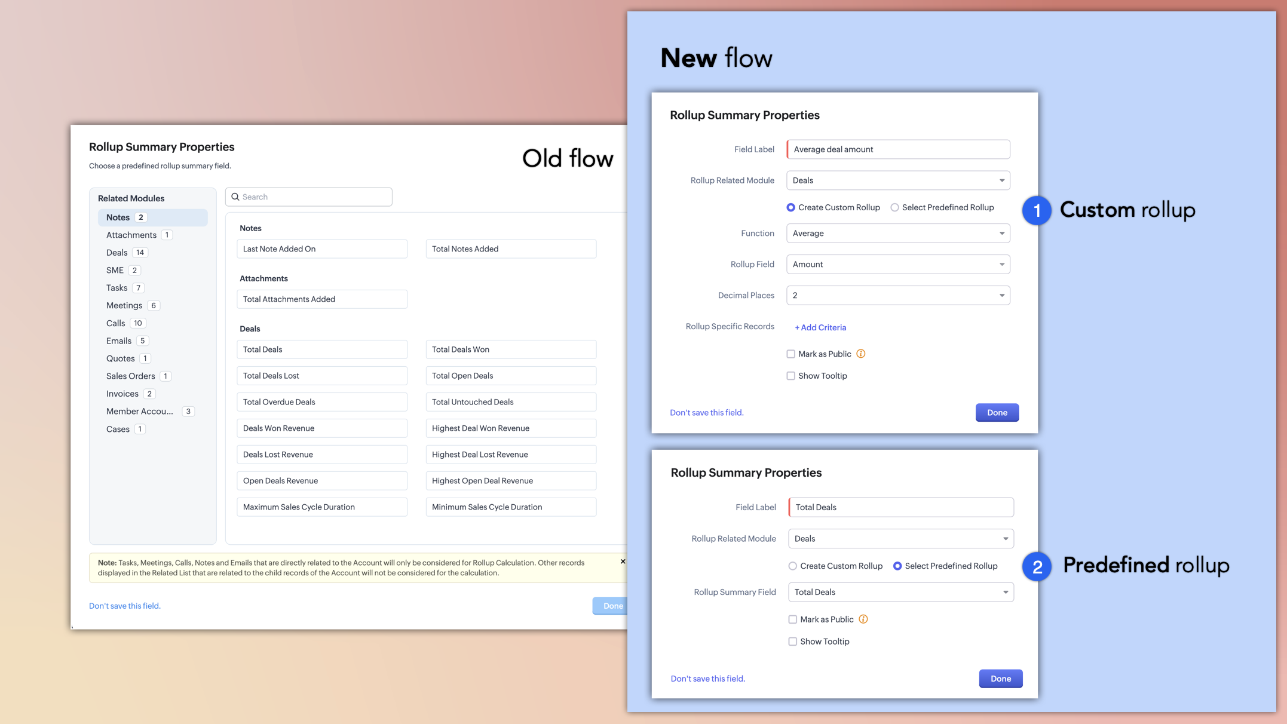The width and height of the screenshot is (1287, 724).
Task: Open the Function dropdown showing Average
Action: click(898, 234)
